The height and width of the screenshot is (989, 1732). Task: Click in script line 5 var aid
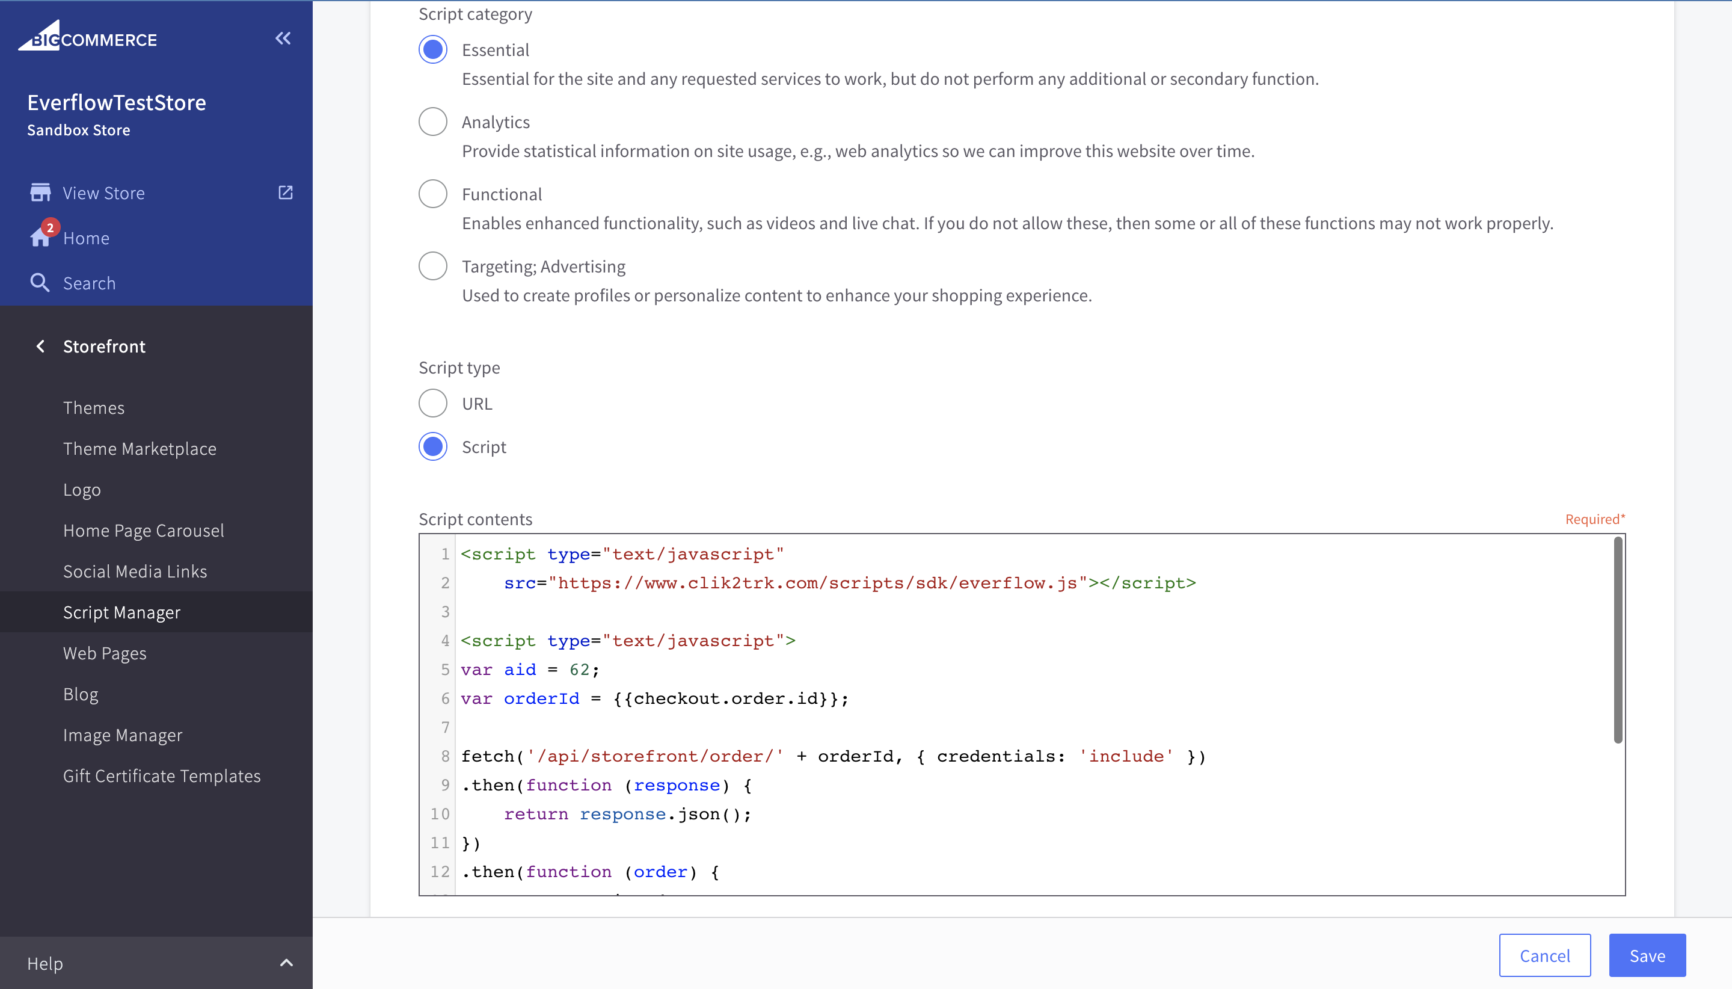530,670
